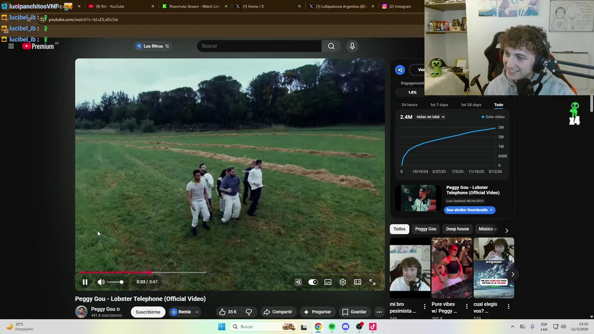The image size is (594, 334).
Task: Dislike the video with thumbs down
Action: click(249, 312)
